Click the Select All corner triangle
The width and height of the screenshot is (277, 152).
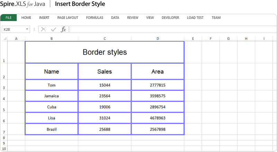(5, 38)
